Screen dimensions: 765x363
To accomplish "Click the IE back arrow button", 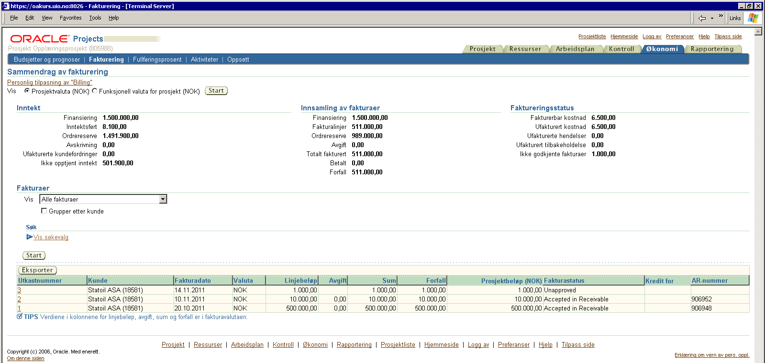I will 702,18.
